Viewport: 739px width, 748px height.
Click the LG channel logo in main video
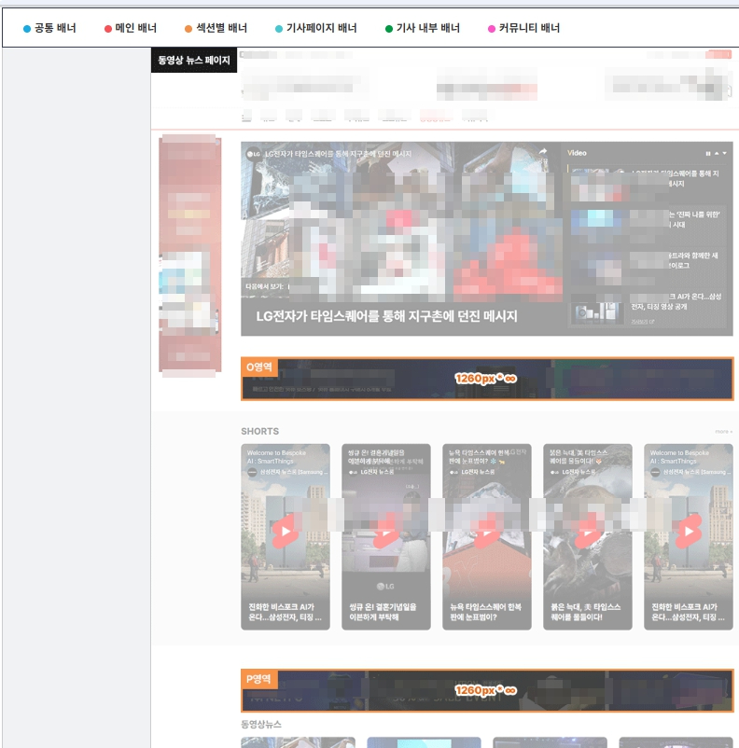click(x=253, y=154)
